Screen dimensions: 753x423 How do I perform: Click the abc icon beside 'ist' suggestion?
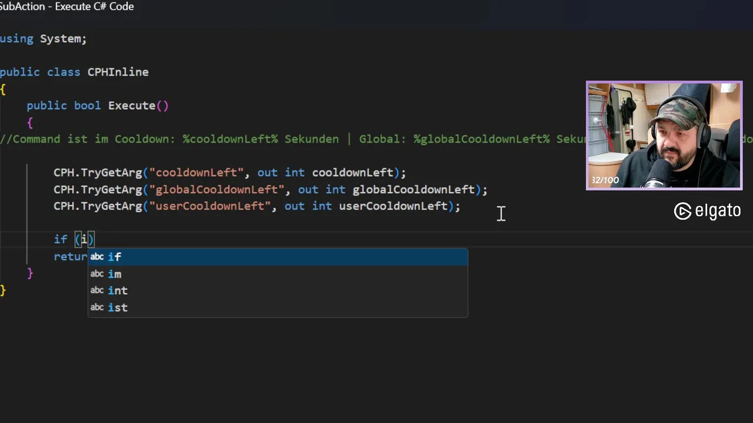[97, 307]
